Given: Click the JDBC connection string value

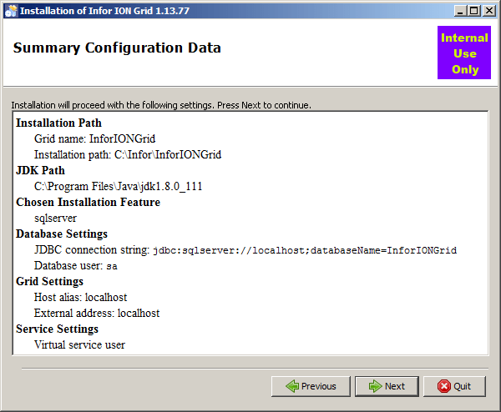Looking at the screenshot, I should (x=304, y=250).
